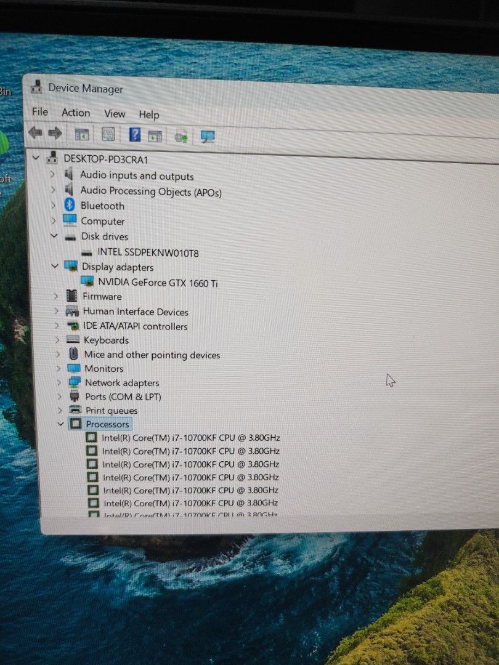
Task: Click the Back navigation arrow icon
Action: [35, 133]
